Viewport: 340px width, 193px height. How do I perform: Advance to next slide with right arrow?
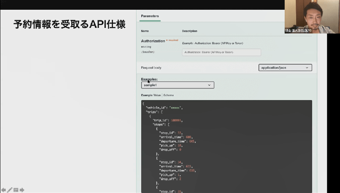click(22, 190)
